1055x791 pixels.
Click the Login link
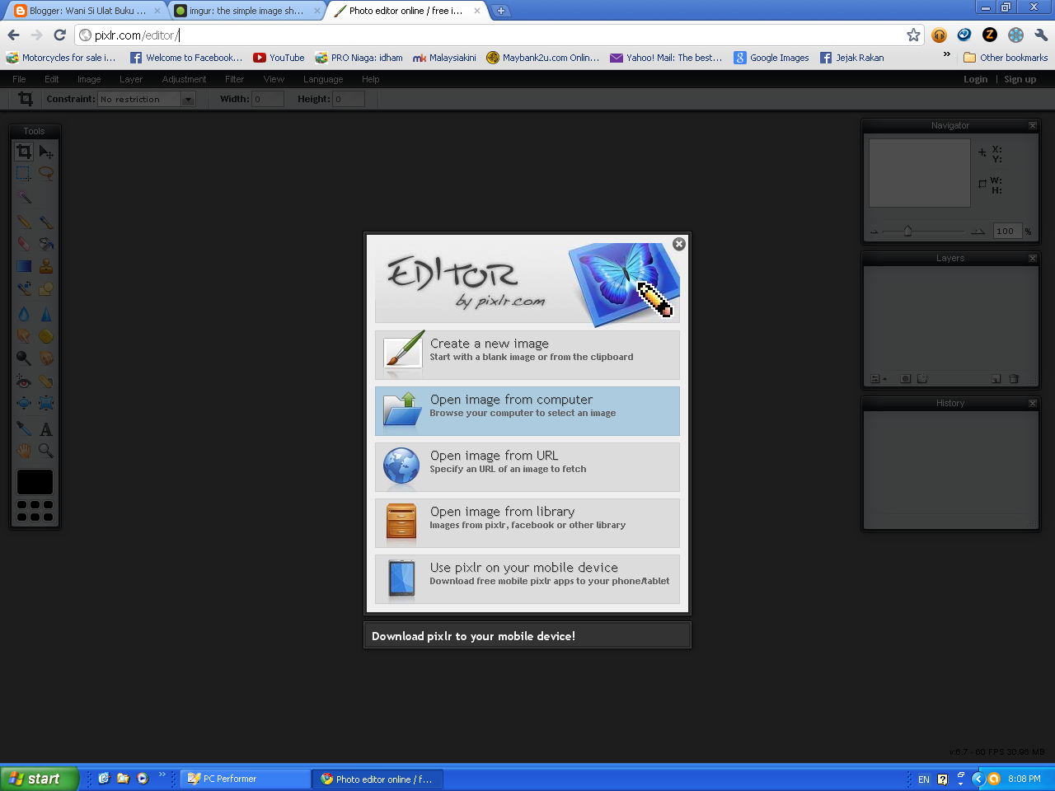975,79
